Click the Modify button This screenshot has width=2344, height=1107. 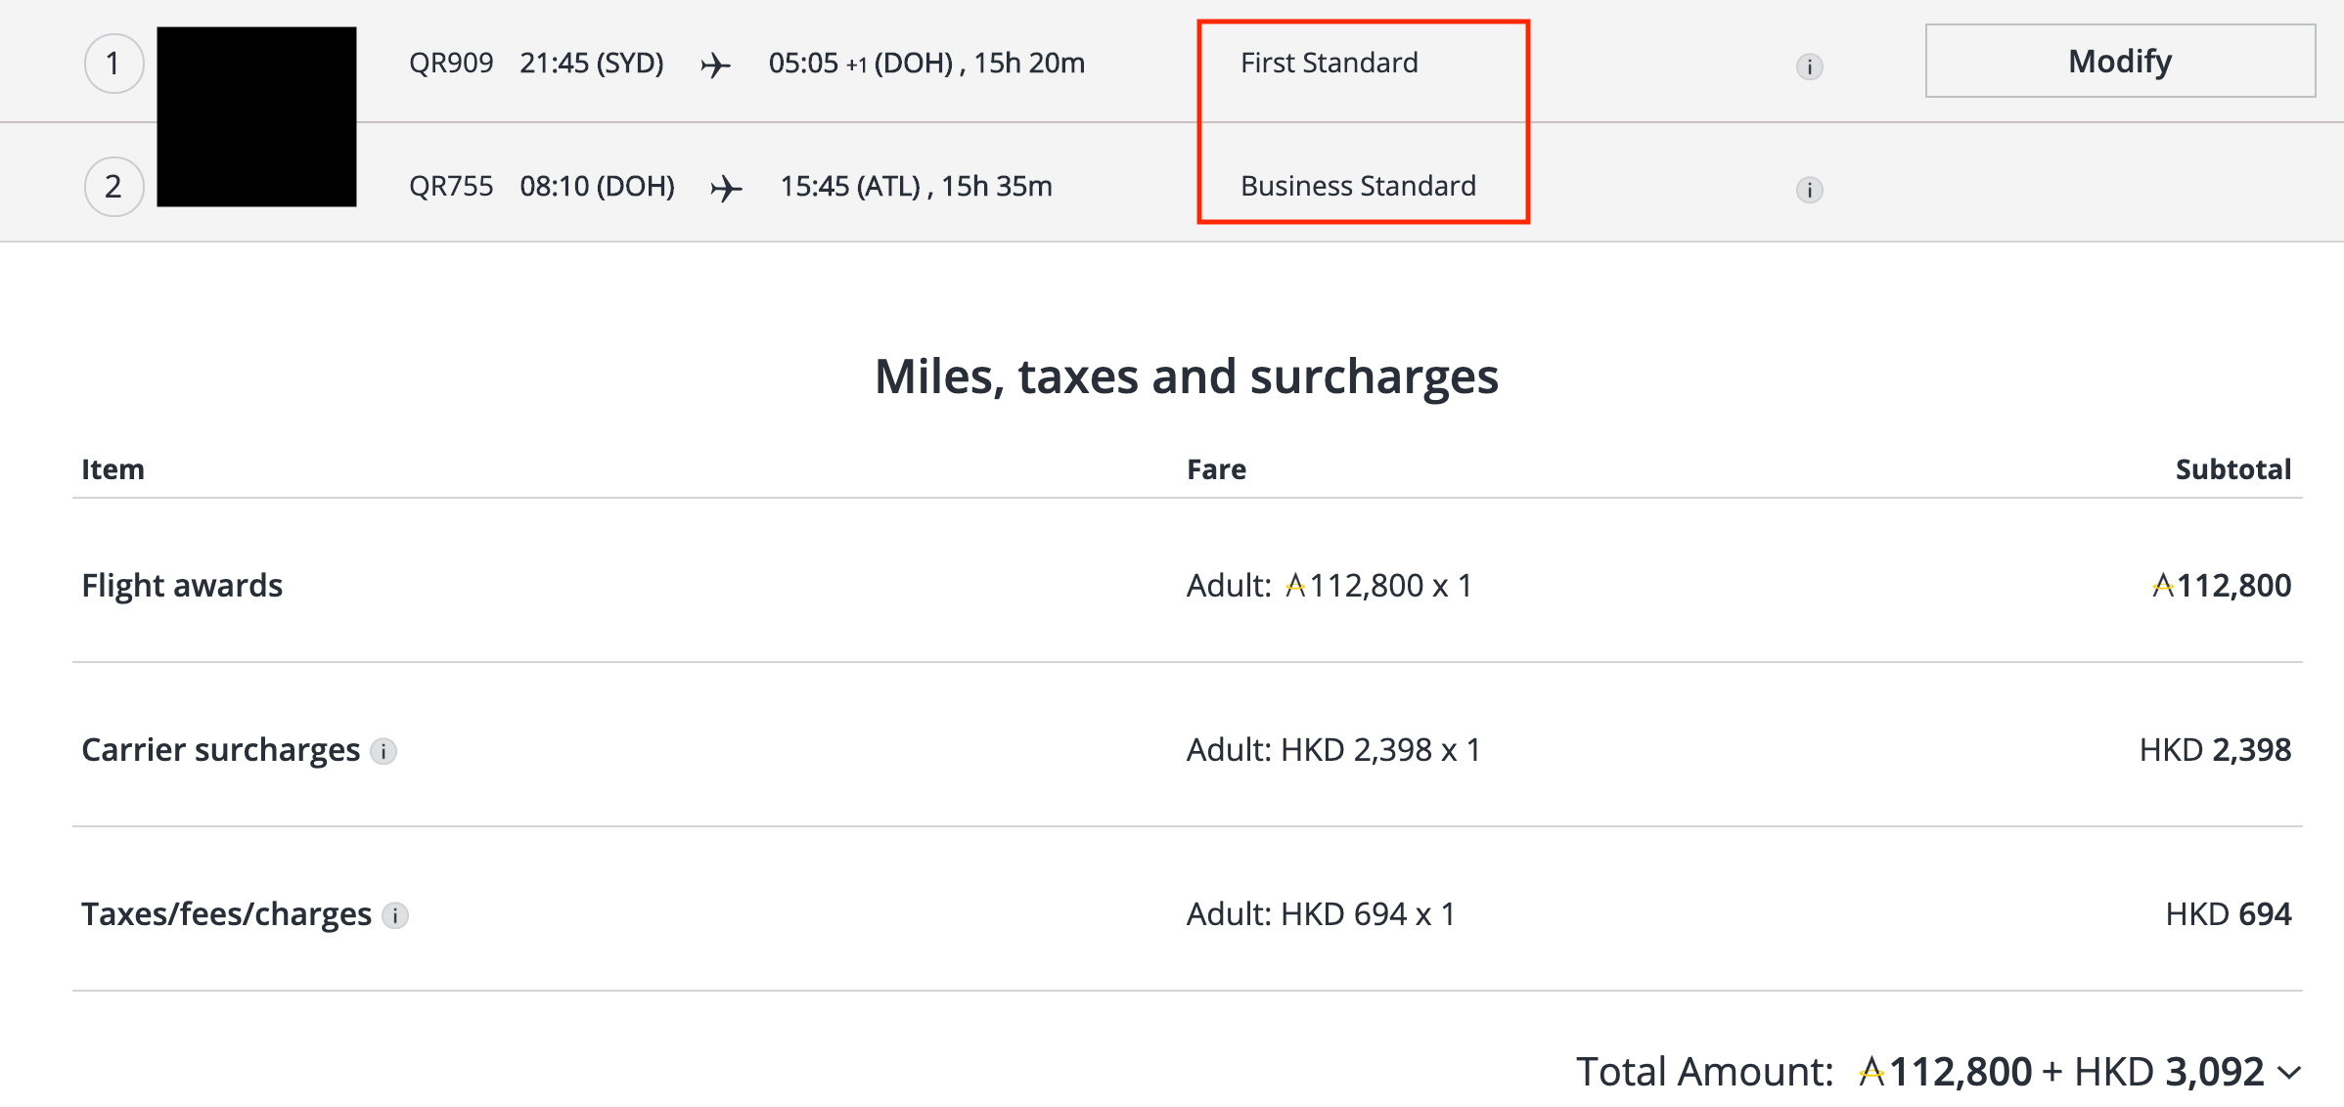point(2119,61)
